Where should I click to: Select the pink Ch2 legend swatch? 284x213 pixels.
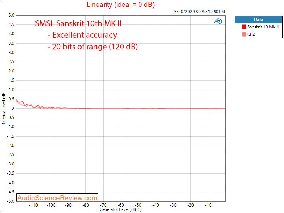(x=244, y=34)
